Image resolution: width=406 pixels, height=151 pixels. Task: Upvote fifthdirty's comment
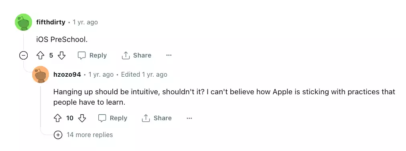[x=41, y=56]
